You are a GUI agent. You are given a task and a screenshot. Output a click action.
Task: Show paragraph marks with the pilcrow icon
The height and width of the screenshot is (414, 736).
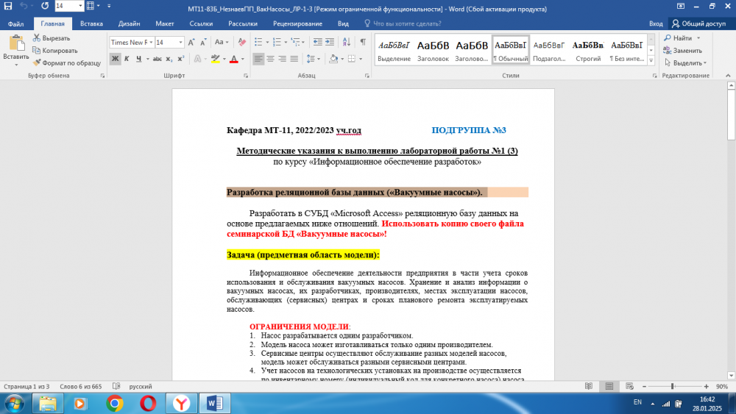(x=363, y=42)
